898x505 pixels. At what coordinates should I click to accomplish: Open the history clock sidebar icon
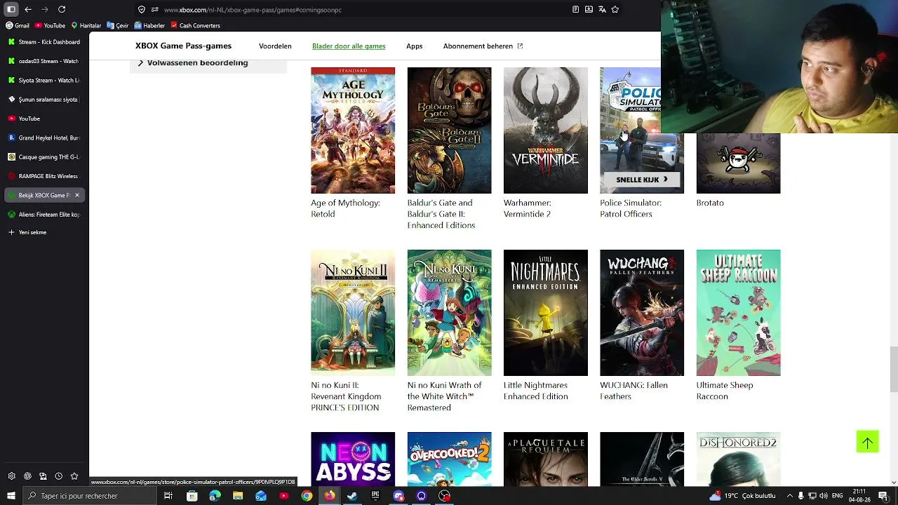click(x=59, y=476)
